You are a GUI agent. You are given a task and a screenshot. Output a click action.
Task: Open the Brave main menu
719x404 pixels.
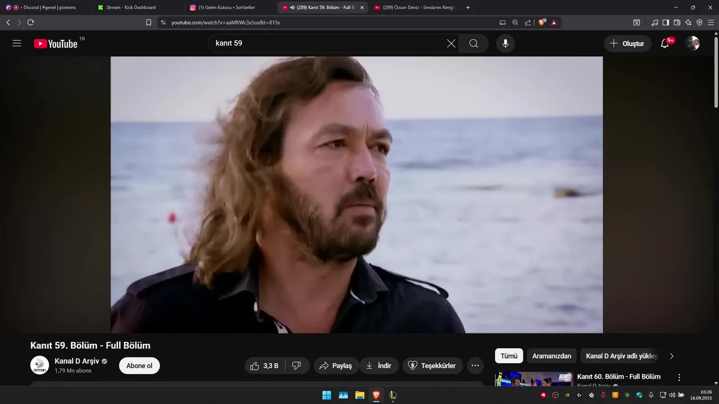[711, 22]
